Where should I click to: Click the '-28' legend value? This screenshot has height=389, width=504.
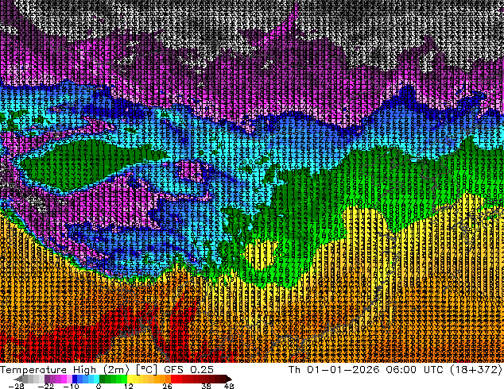(17, 386)
